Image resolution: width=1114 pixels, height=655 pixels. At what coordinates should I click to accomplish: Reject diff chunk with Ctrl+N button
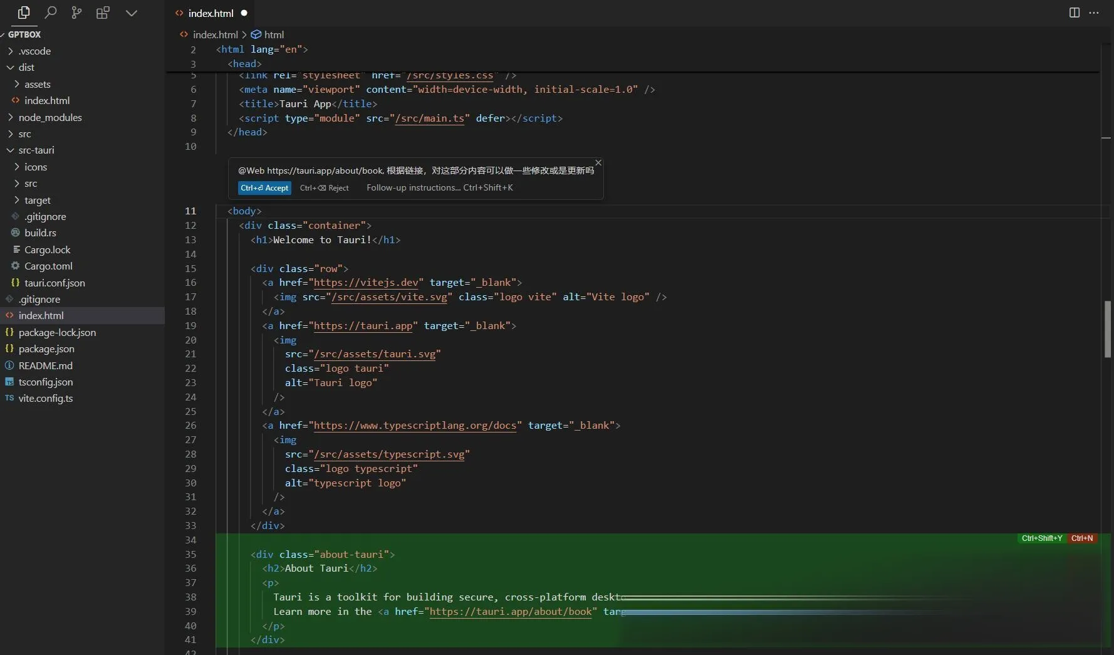point(1082,538)
